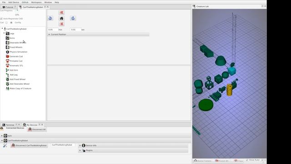
Task: Click the wrench tool icon under CarlTheWalkingRobot
Action: click(x=5, y=145)
